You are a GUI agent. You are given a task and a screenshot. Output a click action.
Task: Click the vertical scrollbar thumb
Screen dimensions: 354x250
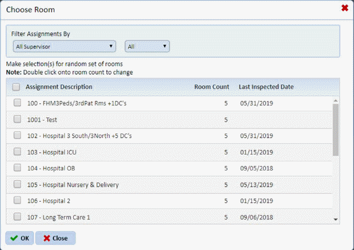335,130
